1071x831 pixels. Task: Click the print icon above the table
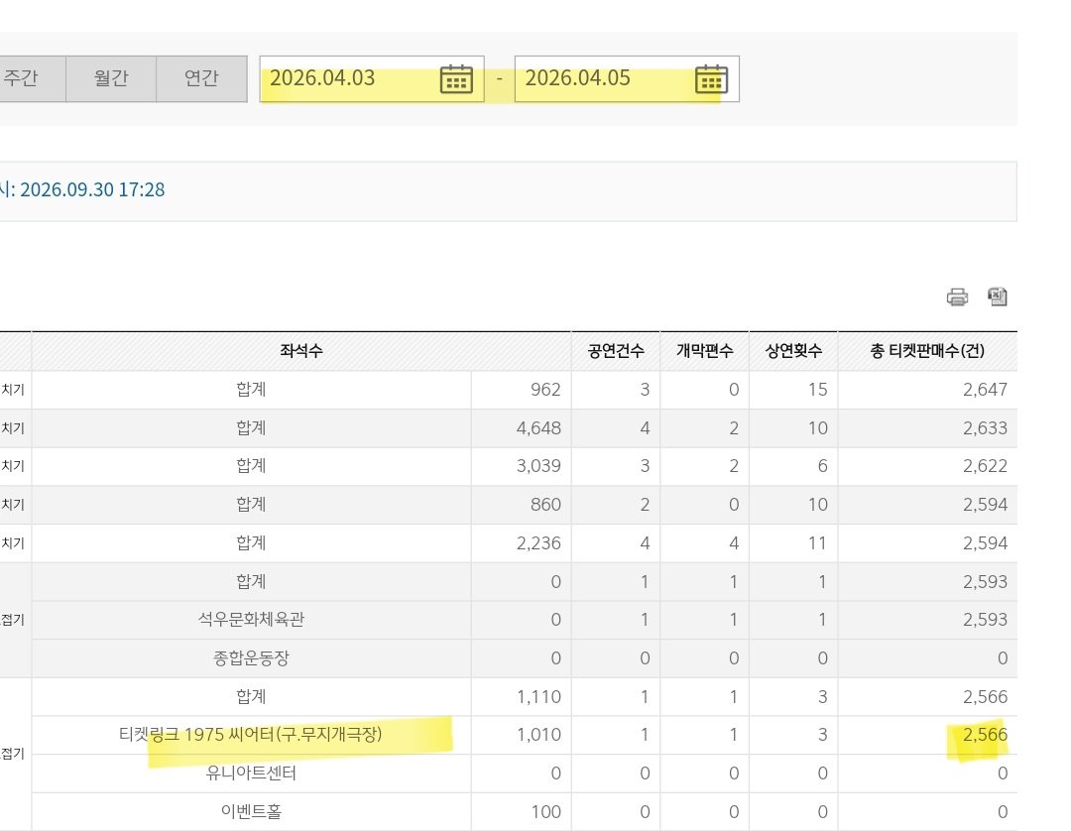pyautogui.click(x=957, y=297)
